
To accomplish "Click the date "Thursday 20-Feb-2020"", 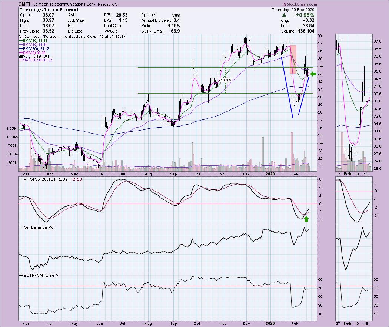I will pos(293,10).
